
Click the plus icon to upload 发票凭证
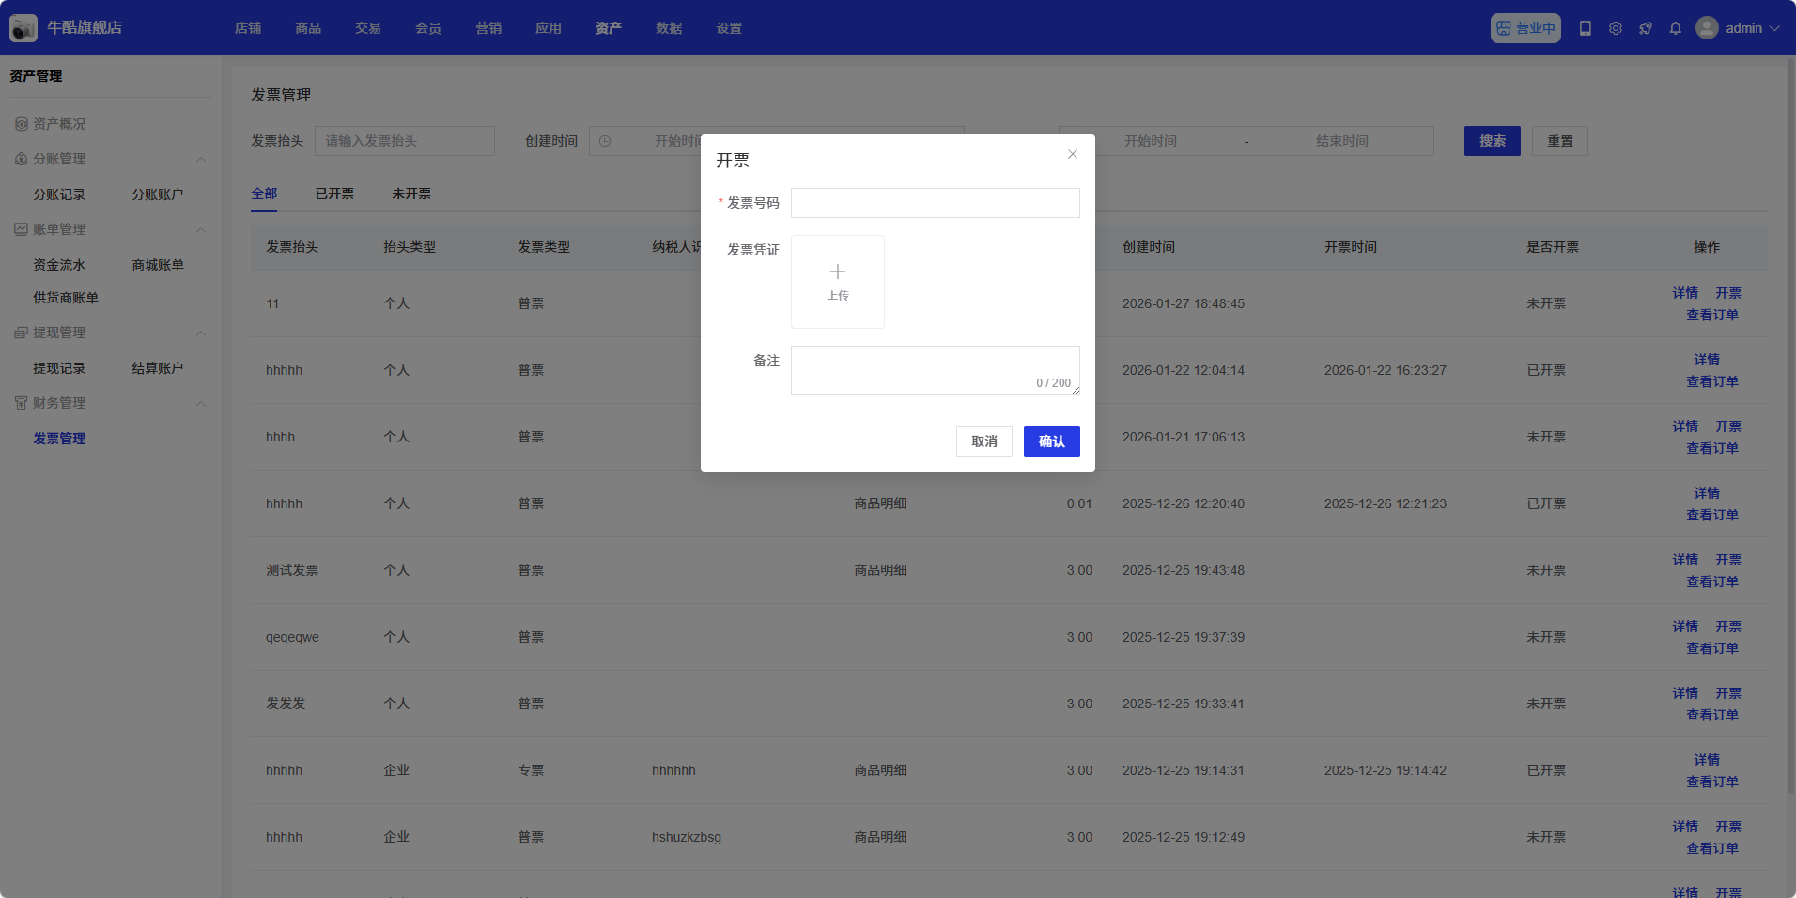(837, 272)
